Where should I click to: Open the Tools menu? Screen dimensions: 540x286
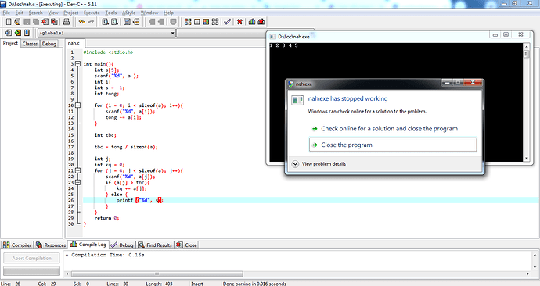coord(111,13)
